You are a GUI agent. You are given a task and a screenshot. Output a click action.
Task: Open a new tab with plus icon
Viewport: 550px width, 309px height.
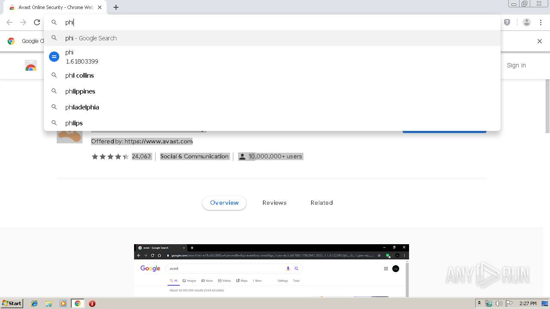(x=116, y=7)
